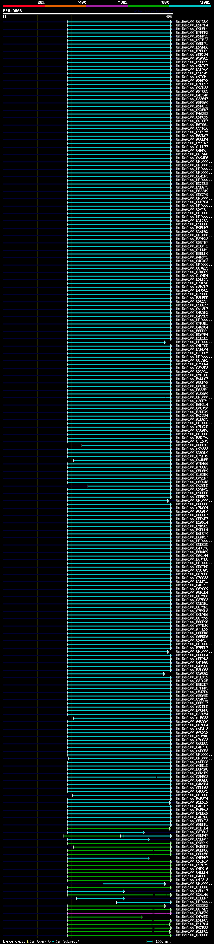Select hit UniRef100_Q98S19
Viewport: 214px width, 944px height.
pyautogui.click(x=192, y=843)
